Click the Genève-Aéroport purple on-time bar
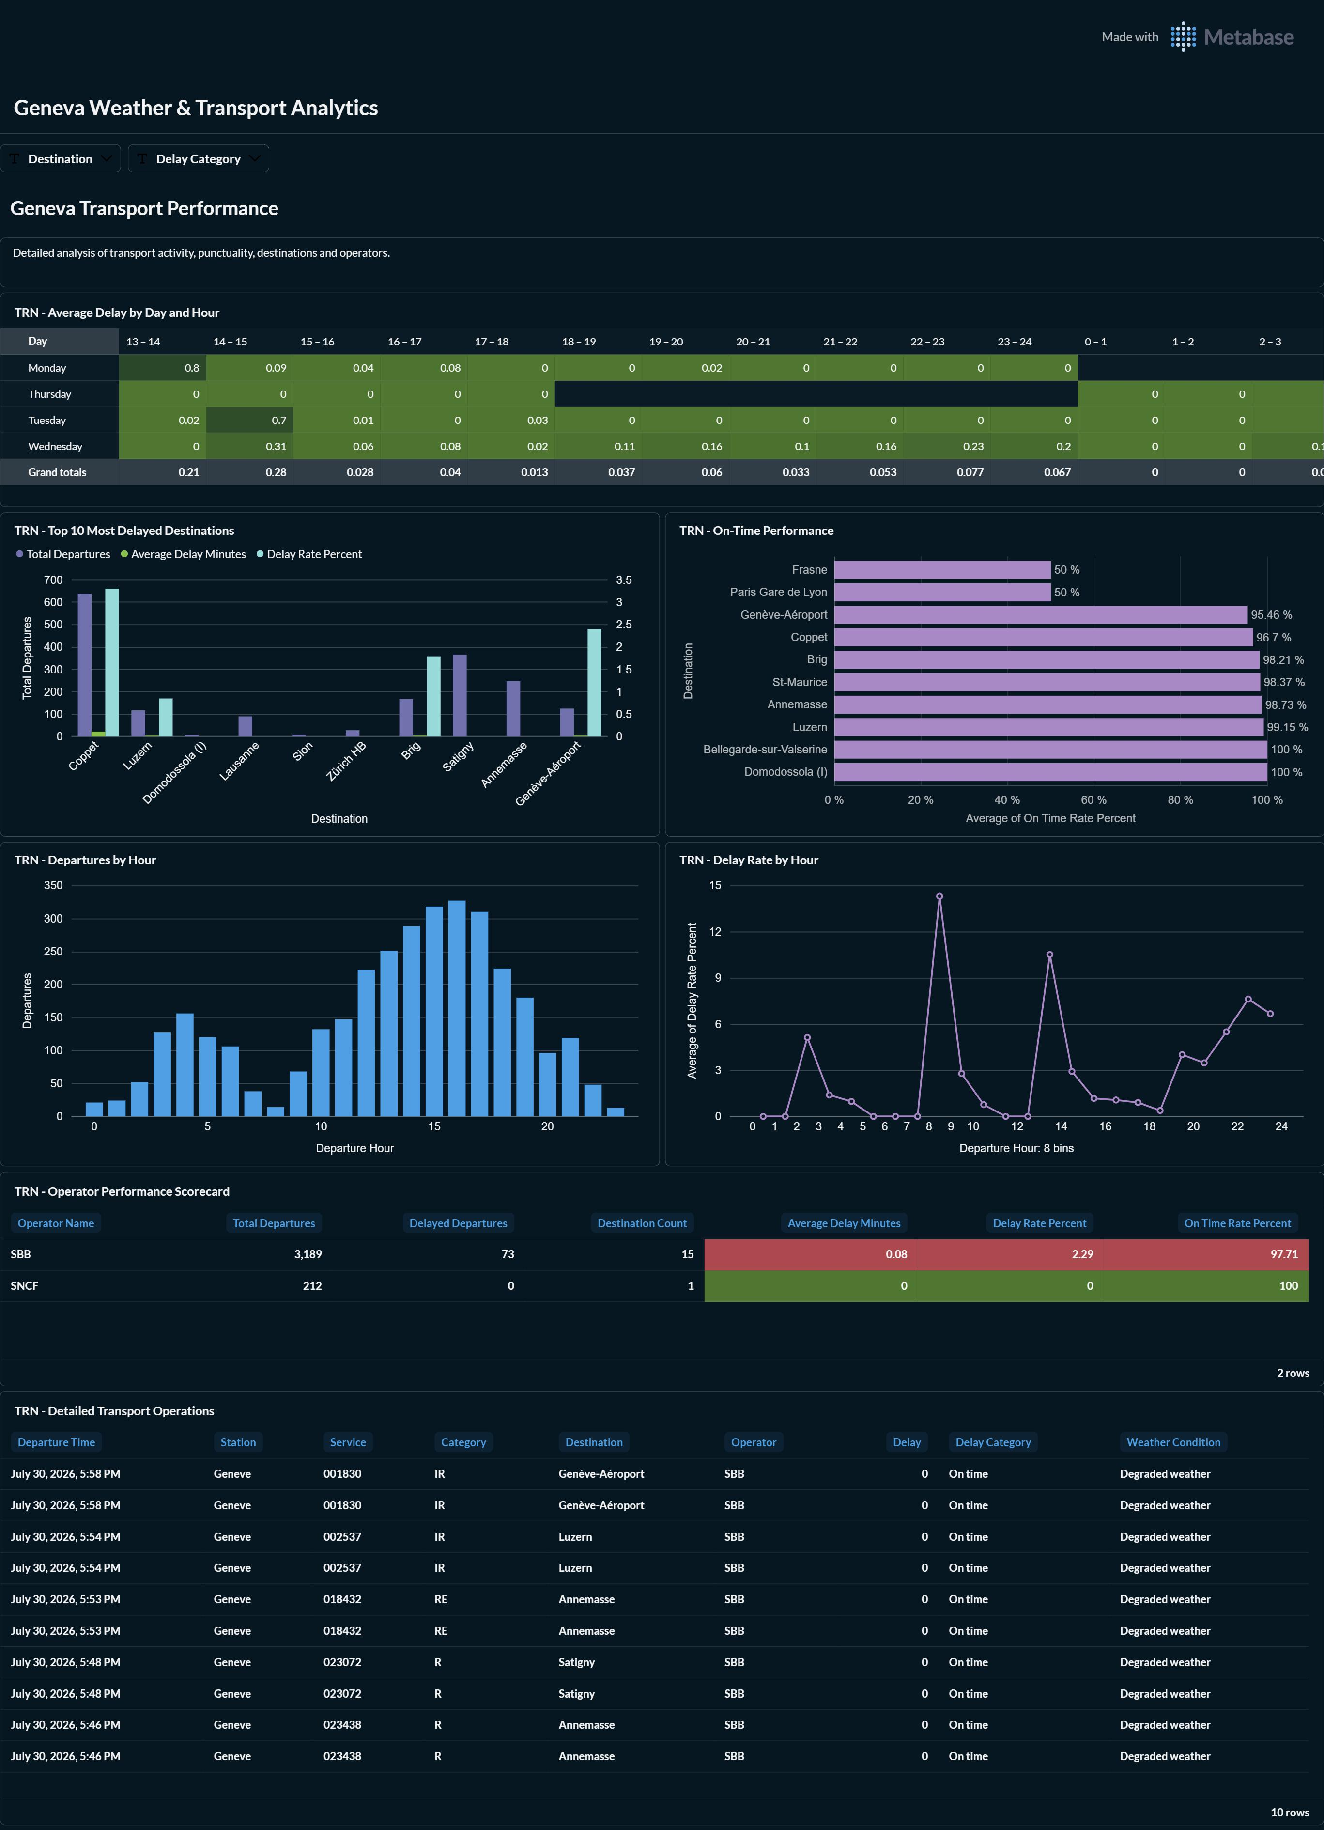 (1040, 615)
